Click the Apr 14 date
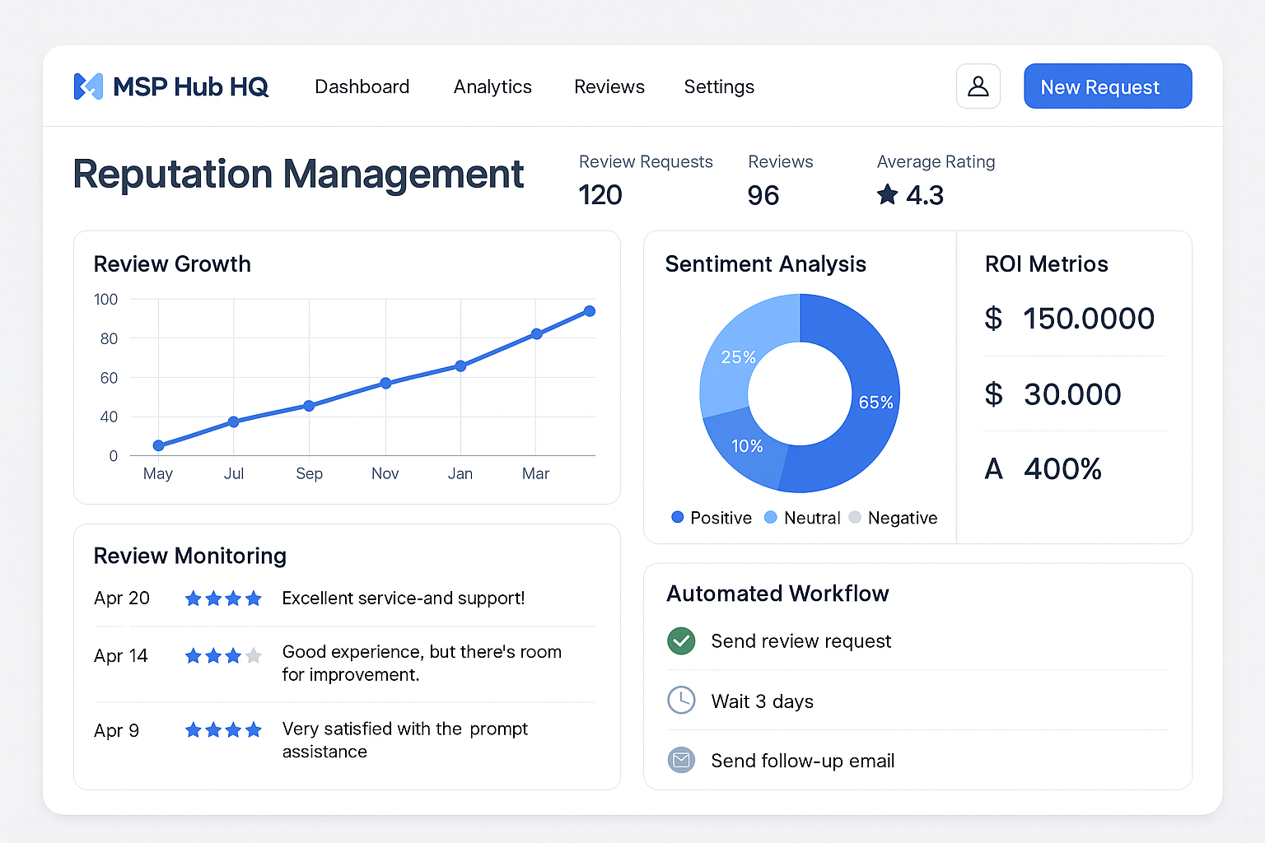 tap(121, 656)
